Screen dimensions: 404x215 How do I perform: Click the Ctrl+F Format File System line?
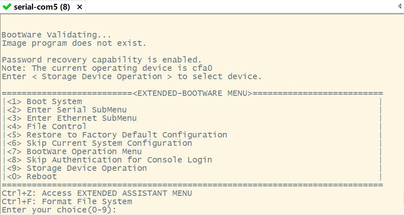point(67,201)
